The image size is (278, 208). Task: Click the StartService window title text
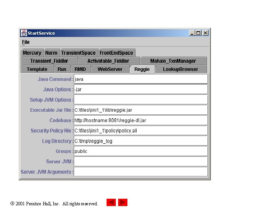41,33
